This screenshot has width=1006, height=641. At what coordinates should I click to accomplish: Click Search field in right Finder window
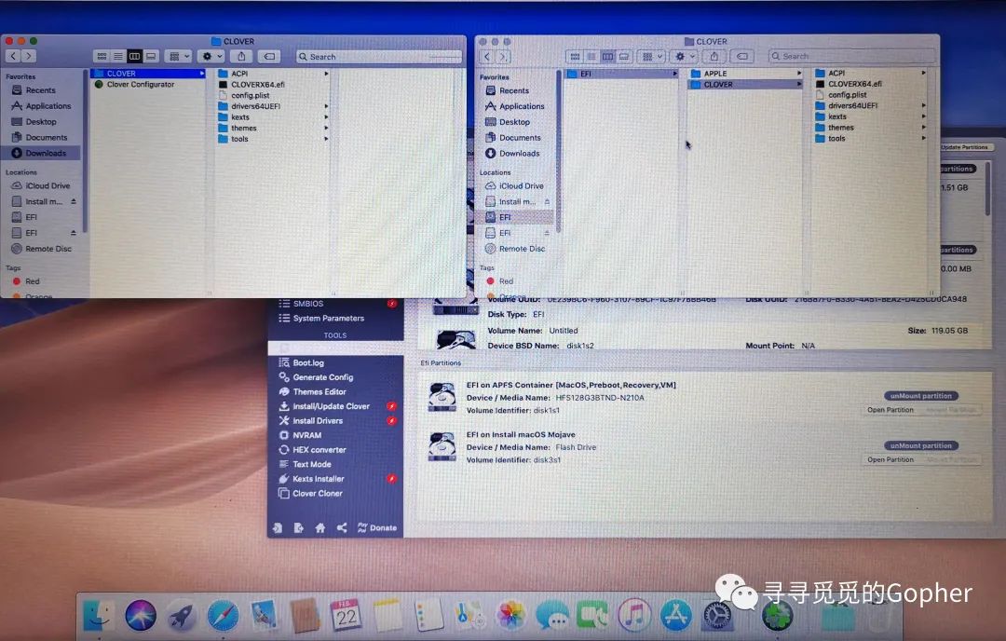851,57
